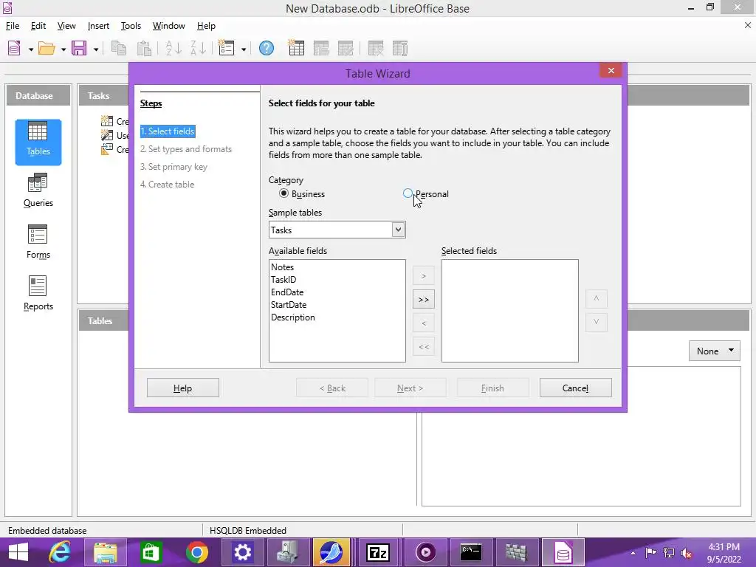Move all fields with >> button
The height and width of the screenshot is (567, 756).
click(423, 300)
